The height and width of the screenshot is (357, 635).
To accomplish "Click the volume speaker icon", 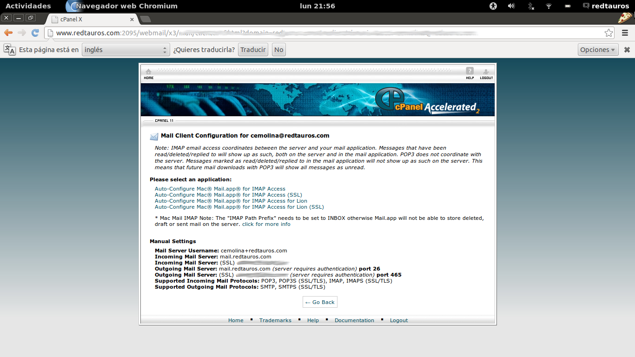I will tap(511, 6).
